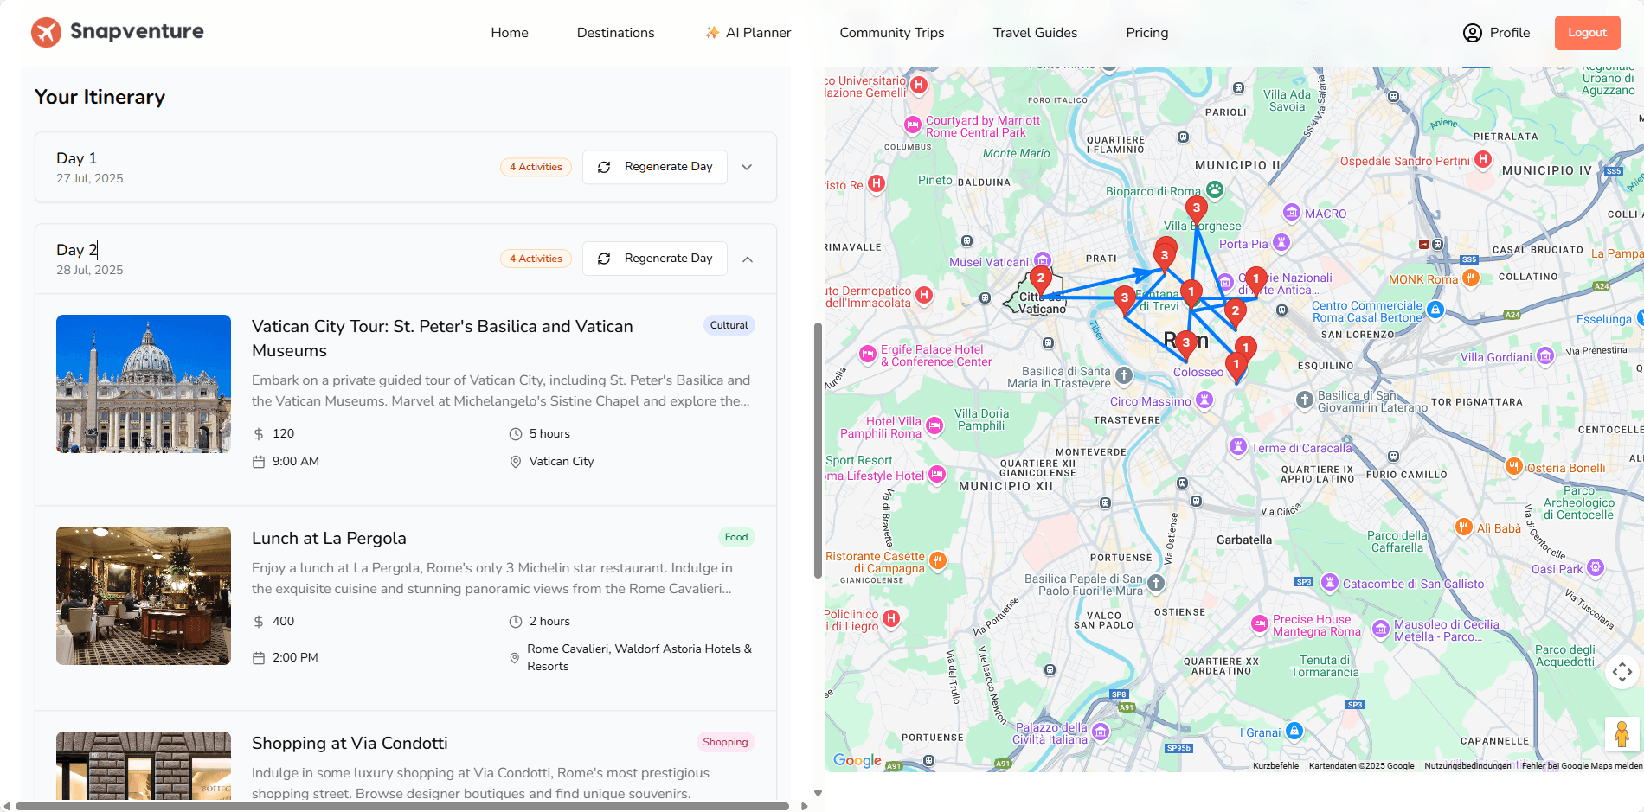Click the Colosseo label on the map
1644x812 pixels.
[x=1198, y=373]
